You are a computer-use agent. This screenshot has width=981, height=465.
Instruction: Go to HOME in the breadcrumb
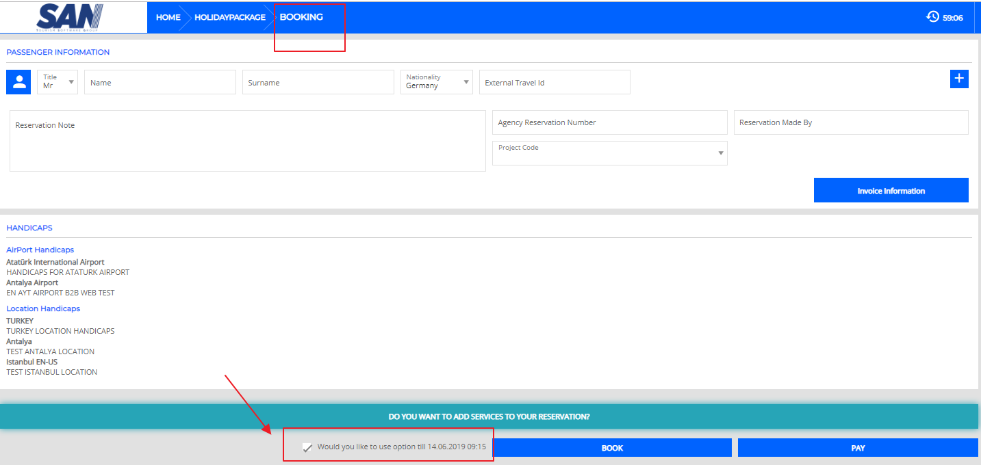pos(168,17)
